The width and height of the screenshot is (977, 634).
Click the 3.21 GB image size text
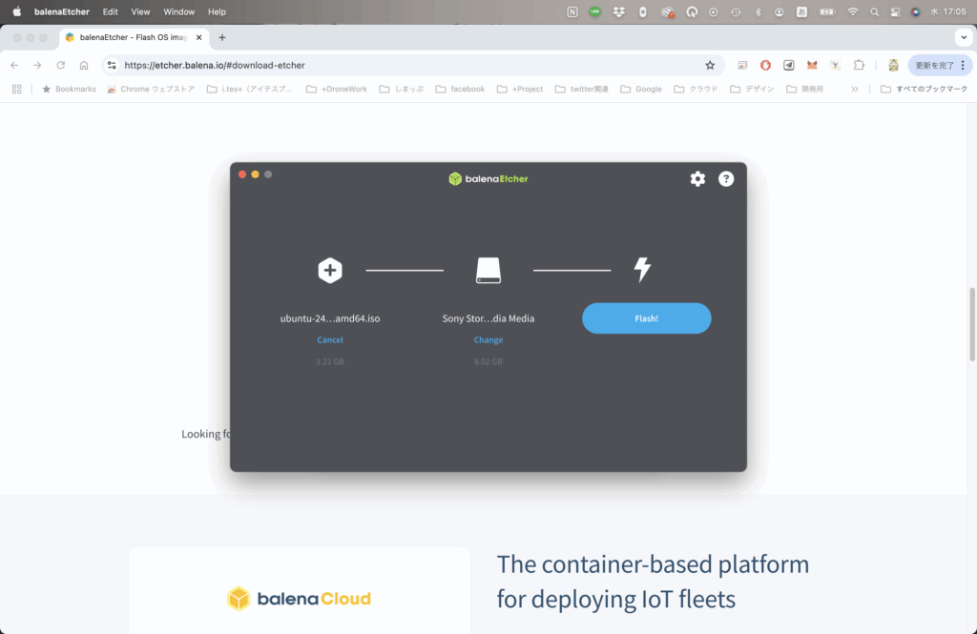pos(329,361)
